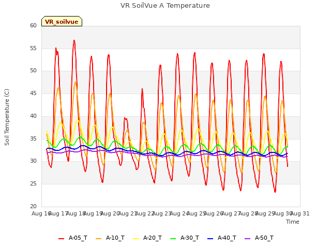
Task: Toggle the A-20_T legend entry
Action: tap(147, 238)
